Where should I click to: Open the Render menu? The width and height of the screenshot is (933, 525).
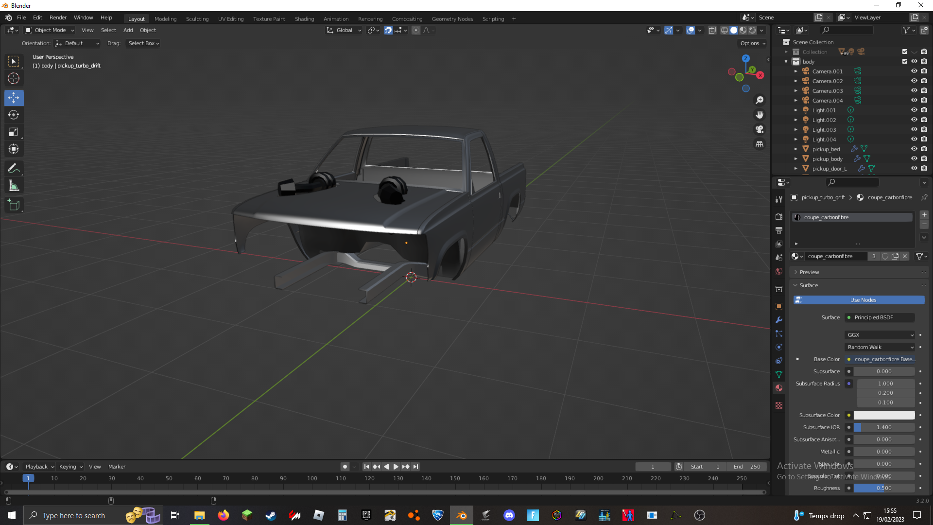point(58,17)
